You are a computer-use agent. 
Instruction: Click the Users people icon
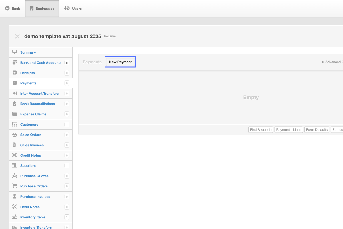tap(67, 8)
